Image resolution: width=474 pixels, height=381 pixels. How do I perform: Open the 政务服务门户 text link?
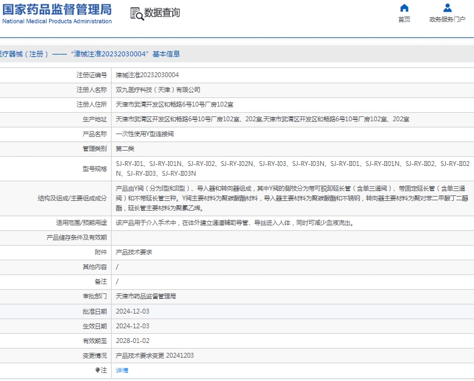tap(447, 20)
